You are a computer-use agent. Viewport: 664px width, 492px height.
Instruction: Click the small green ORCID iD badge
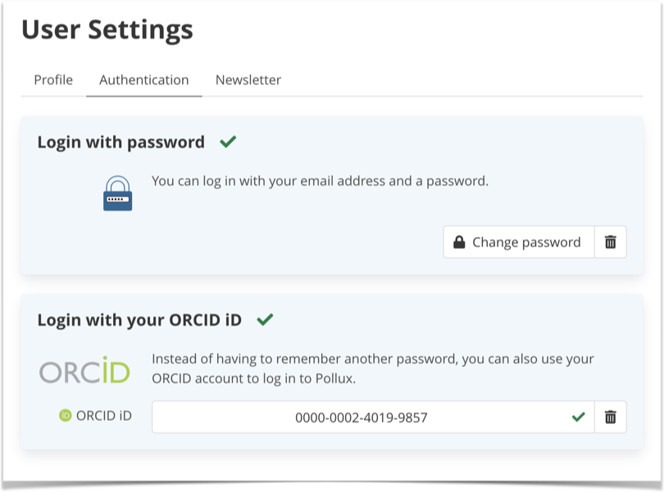point(65,416)
